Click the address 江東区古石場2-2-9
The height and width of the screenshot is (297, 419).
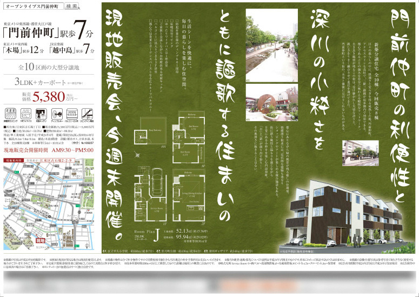pyautogui.click(x=56, y=160)
